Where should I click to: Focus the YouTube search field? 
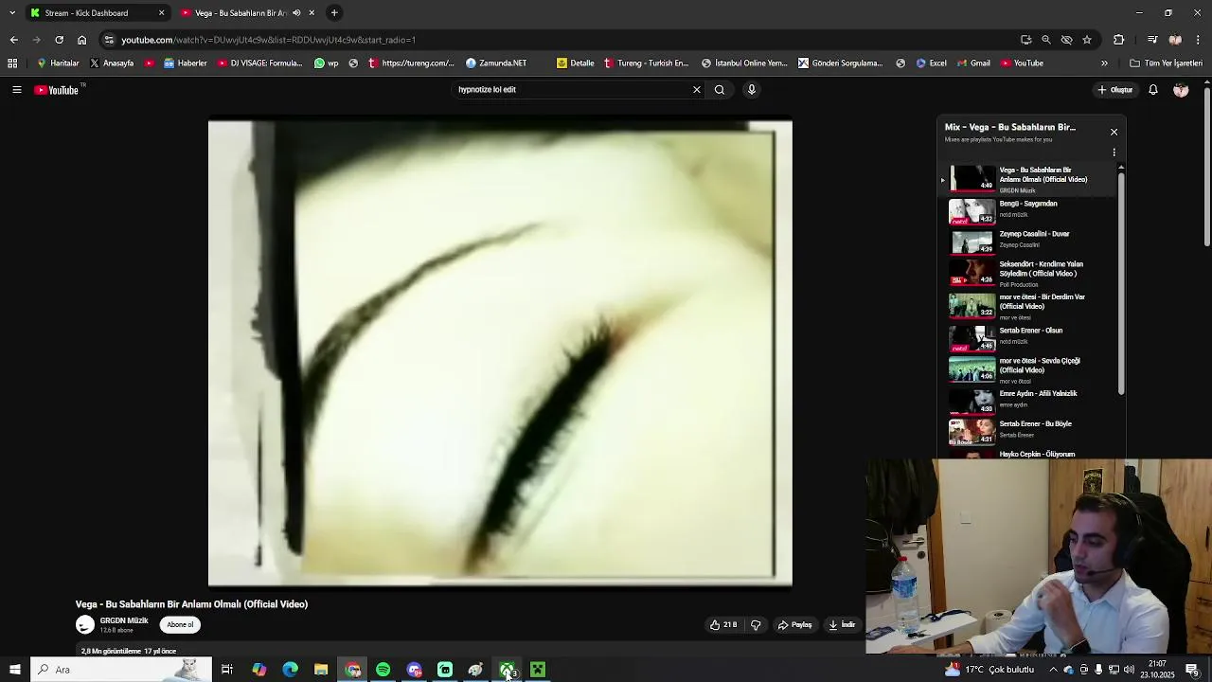coord(573,90)
